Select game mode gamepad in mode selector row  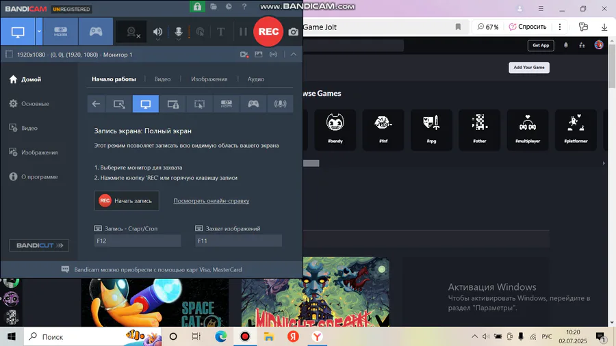253,104
